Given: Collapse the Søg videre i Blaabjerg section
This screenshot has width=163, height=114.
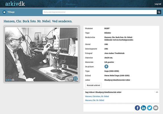Looking at the screenshot, I should click(157, 92).
